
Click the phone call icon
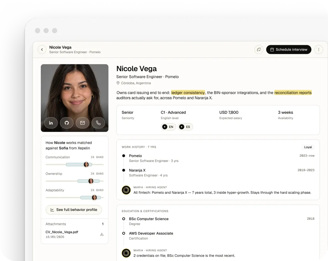coord(98,123)
